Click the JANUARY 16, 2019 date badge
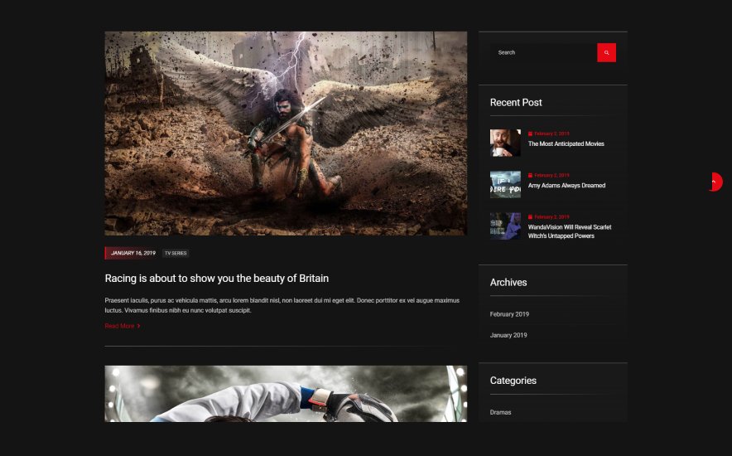Image resolution: width=732 pixels, height=456 pixels. 131,253
